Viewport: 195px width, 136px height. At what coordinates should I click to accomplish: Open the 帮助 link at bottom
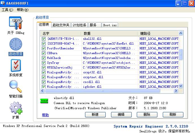pos(45,115)
